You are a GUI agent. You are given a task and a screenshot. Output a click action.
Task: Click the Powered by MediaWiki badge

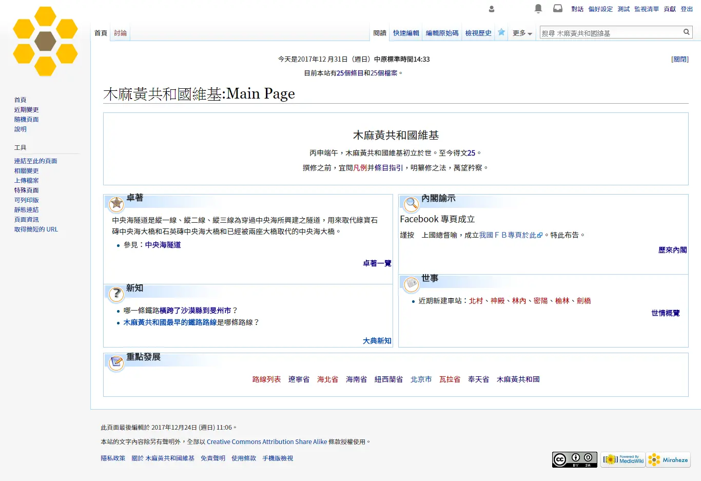click(x=623, y=459)
